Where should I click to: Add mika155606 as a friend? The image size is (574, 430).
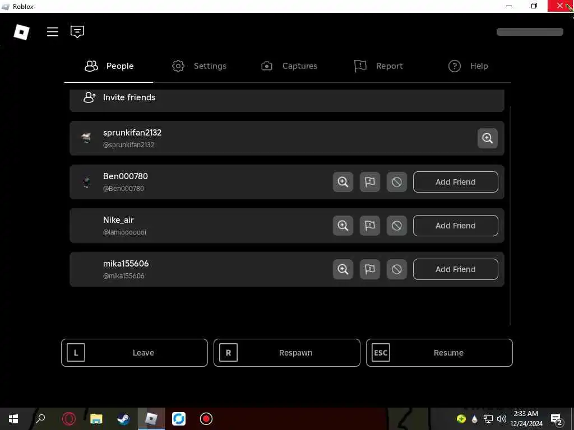455,269
